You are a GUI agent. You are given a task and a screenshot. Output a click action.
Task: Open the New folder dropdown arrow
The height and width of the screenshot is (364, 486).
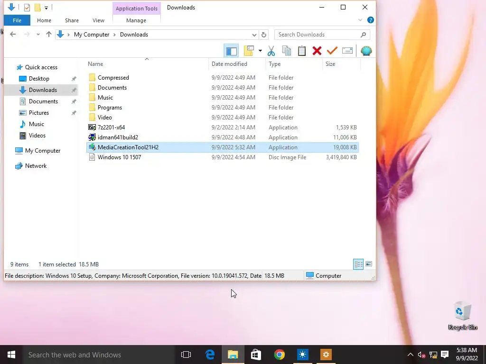click(x=260, y=51)
